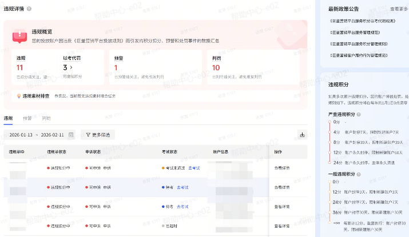Click the help icon next to 违规详情
Image resolution: width=409 pixels, height=237 pixels.
(29, 9)
